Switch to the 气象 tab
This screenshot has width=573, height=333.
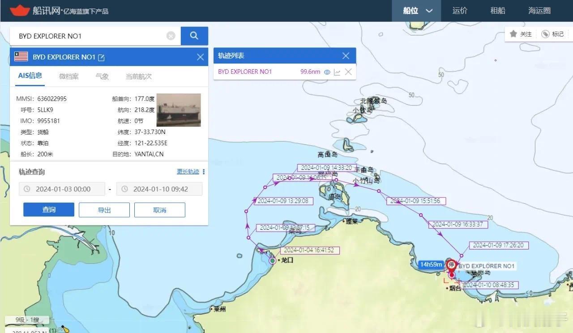tap(102, 76)
